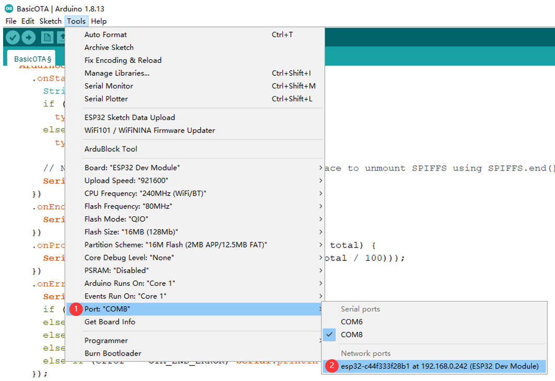Screen dimensions: 555x381
Task: Click the Verify checkmark icon
Action: pos(13,37)
